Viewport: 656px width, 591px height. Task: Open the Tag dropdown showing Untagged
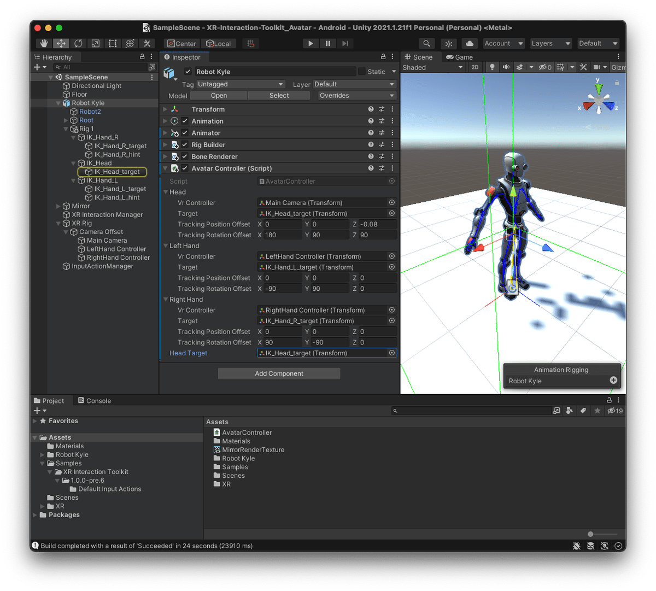(x=241, y=84)
